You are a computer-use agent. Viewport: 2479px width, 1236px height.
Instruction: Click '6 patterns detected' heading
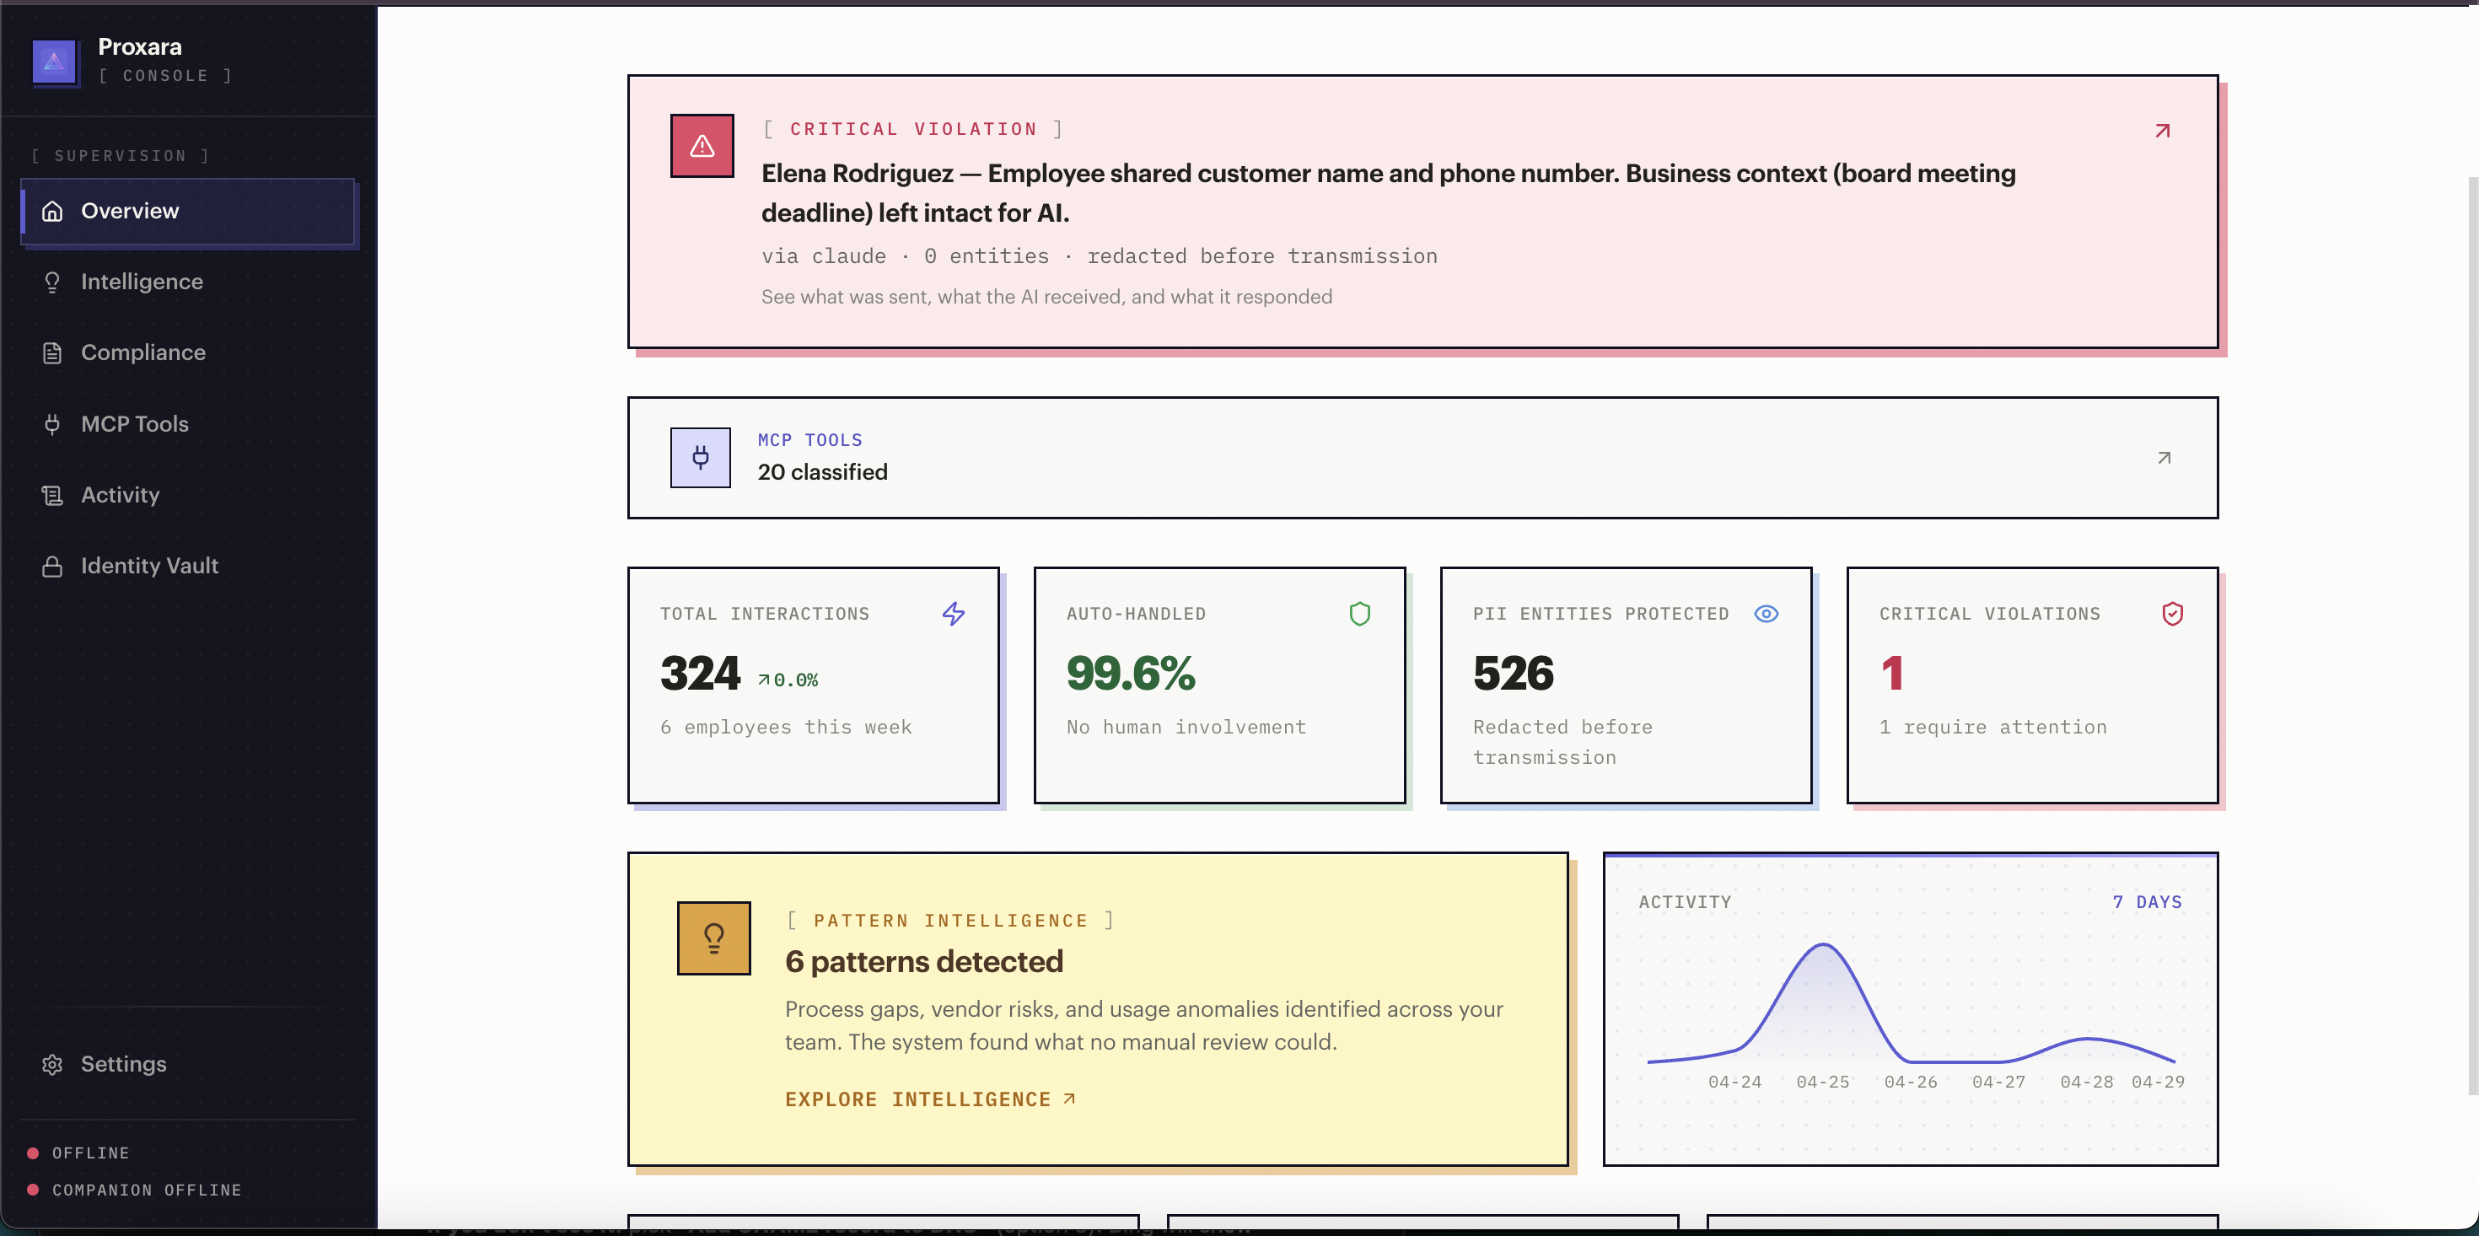click(924, 962)
